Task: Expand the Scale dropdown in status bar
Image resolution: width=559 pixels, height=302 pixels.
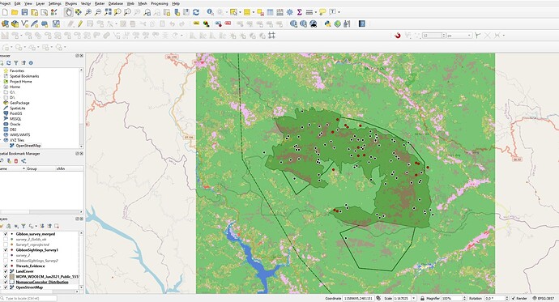Action: click(x=414, y=298)
